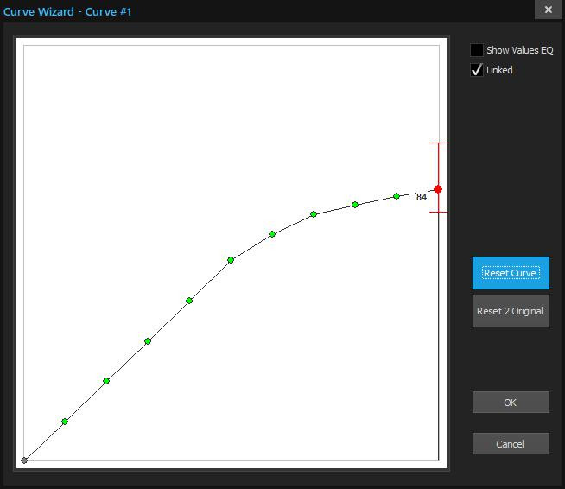The image size is (565, 489).
Task: Select the gray curve origin point
Action: 24,460
